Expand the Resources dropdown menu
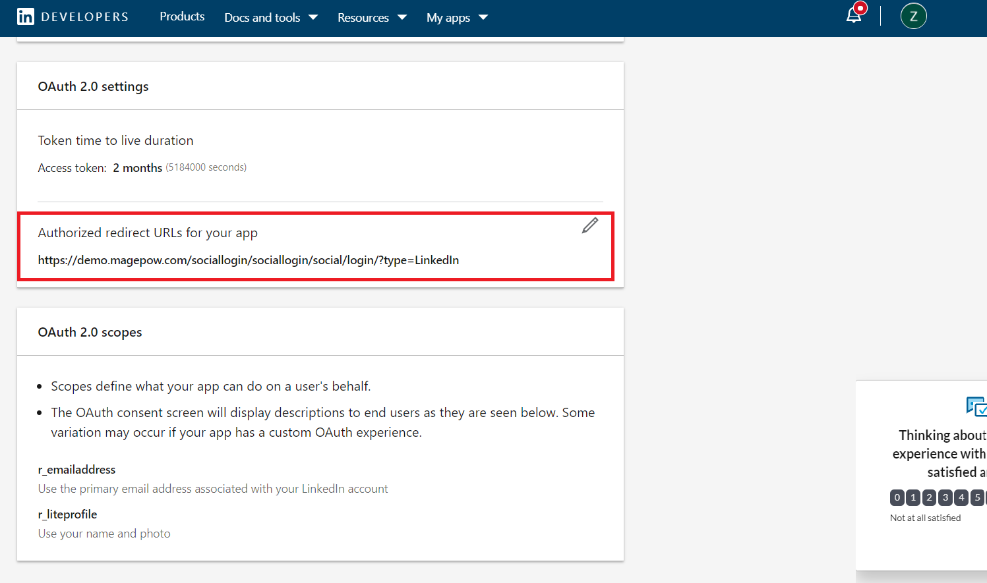This screenshot has height=583, width=987. tap(372, 18)
